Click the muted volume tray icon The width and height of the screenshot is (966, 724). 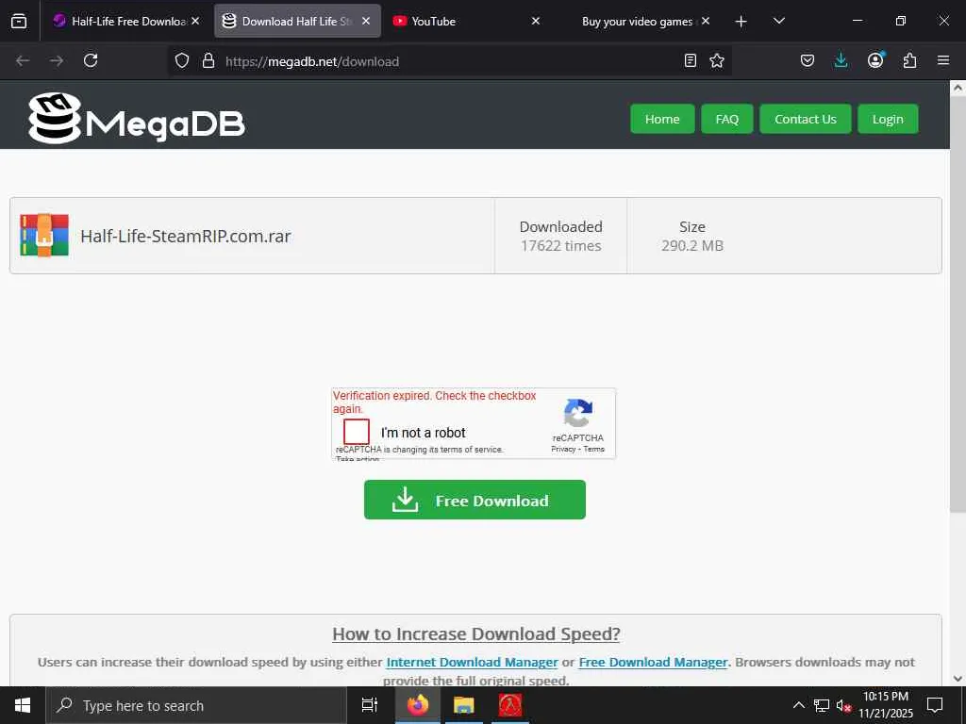pos(843,705)
